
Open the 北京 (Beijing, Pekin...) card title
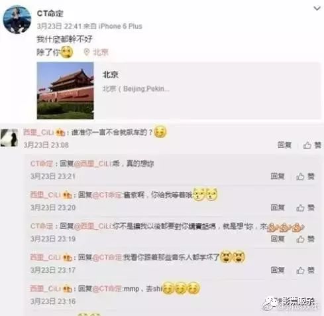coord(110,74)
